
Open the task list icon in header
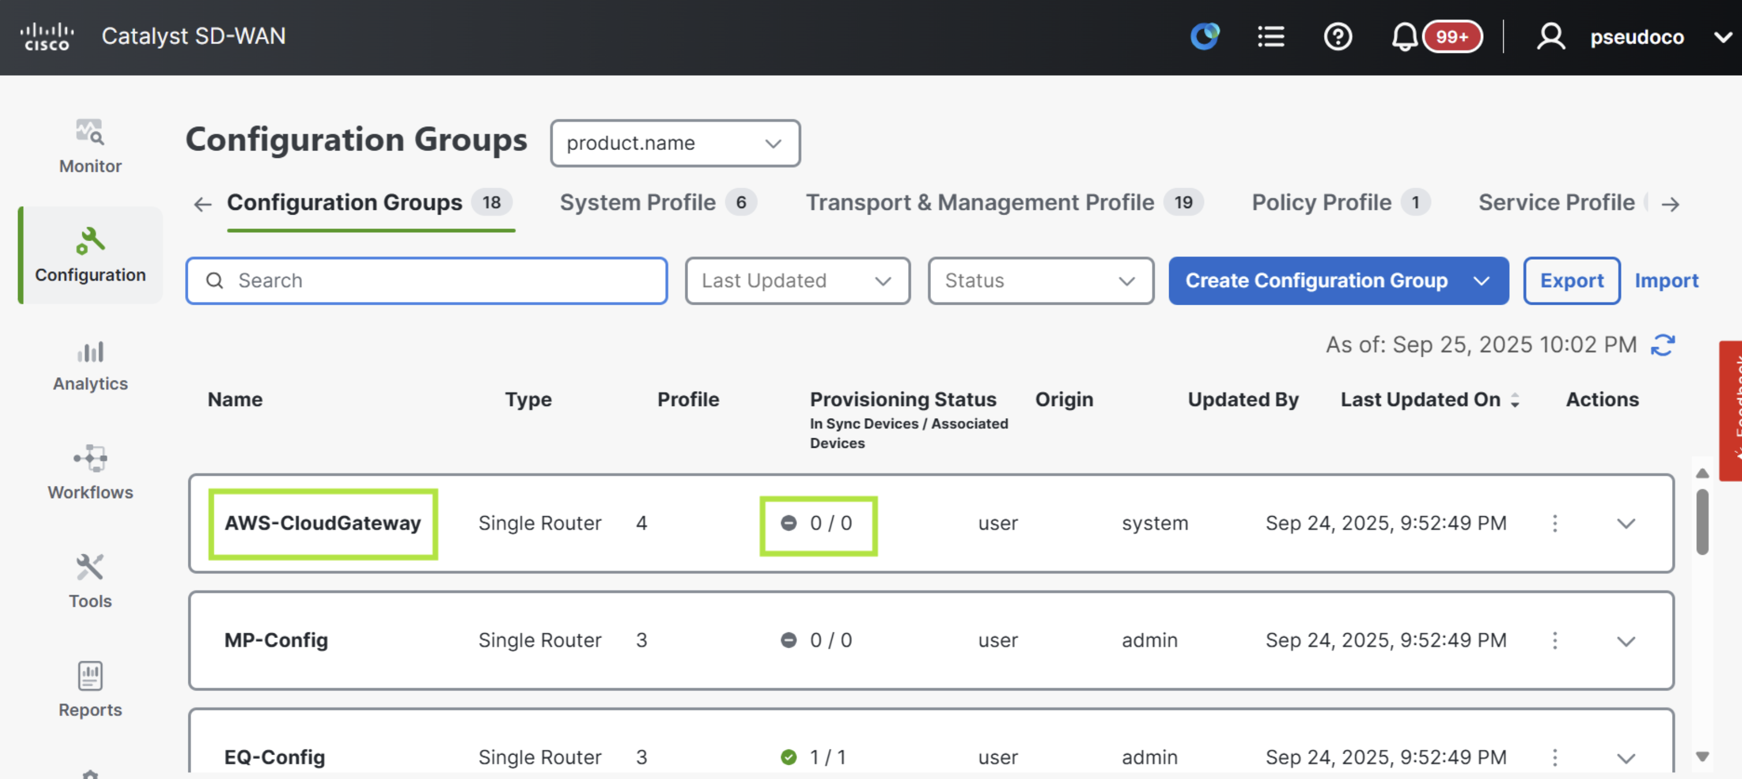pyautogui.click(x=1270, y=37)
